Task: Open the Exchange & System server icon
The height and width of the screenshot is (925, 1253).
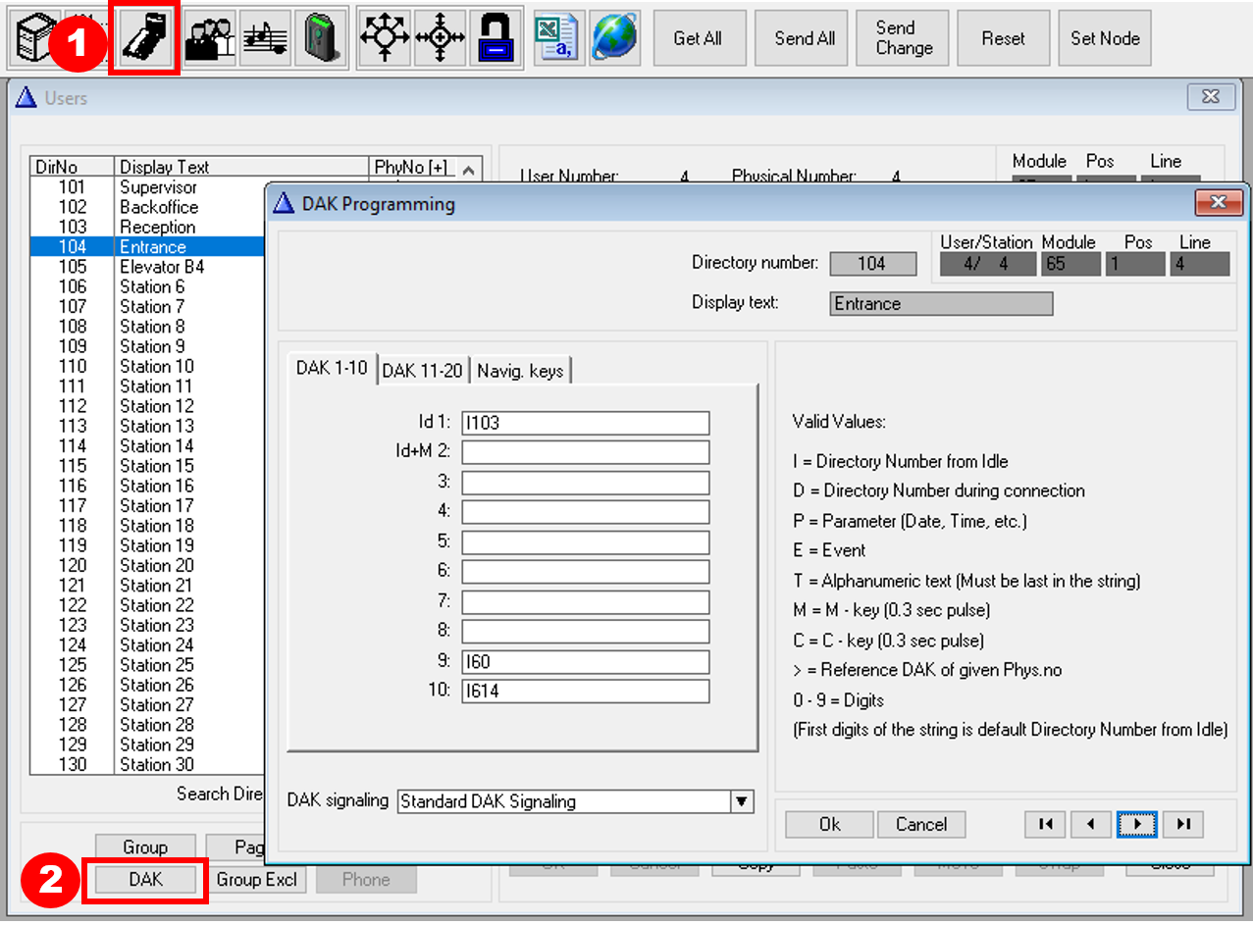Action: (x=35, y=38)
